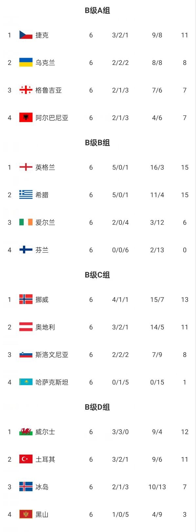This screenshot has height=532, width=196.
Task: Open team 奥地利 in group C
Action: [45, 327]
